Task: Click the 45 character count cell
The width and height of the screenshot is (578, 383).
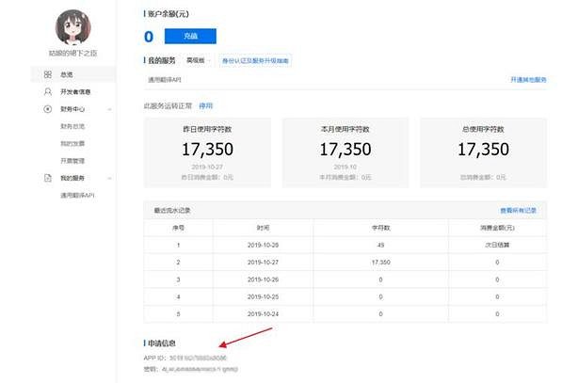Action: pyautogui.click(x=381, y=245)
